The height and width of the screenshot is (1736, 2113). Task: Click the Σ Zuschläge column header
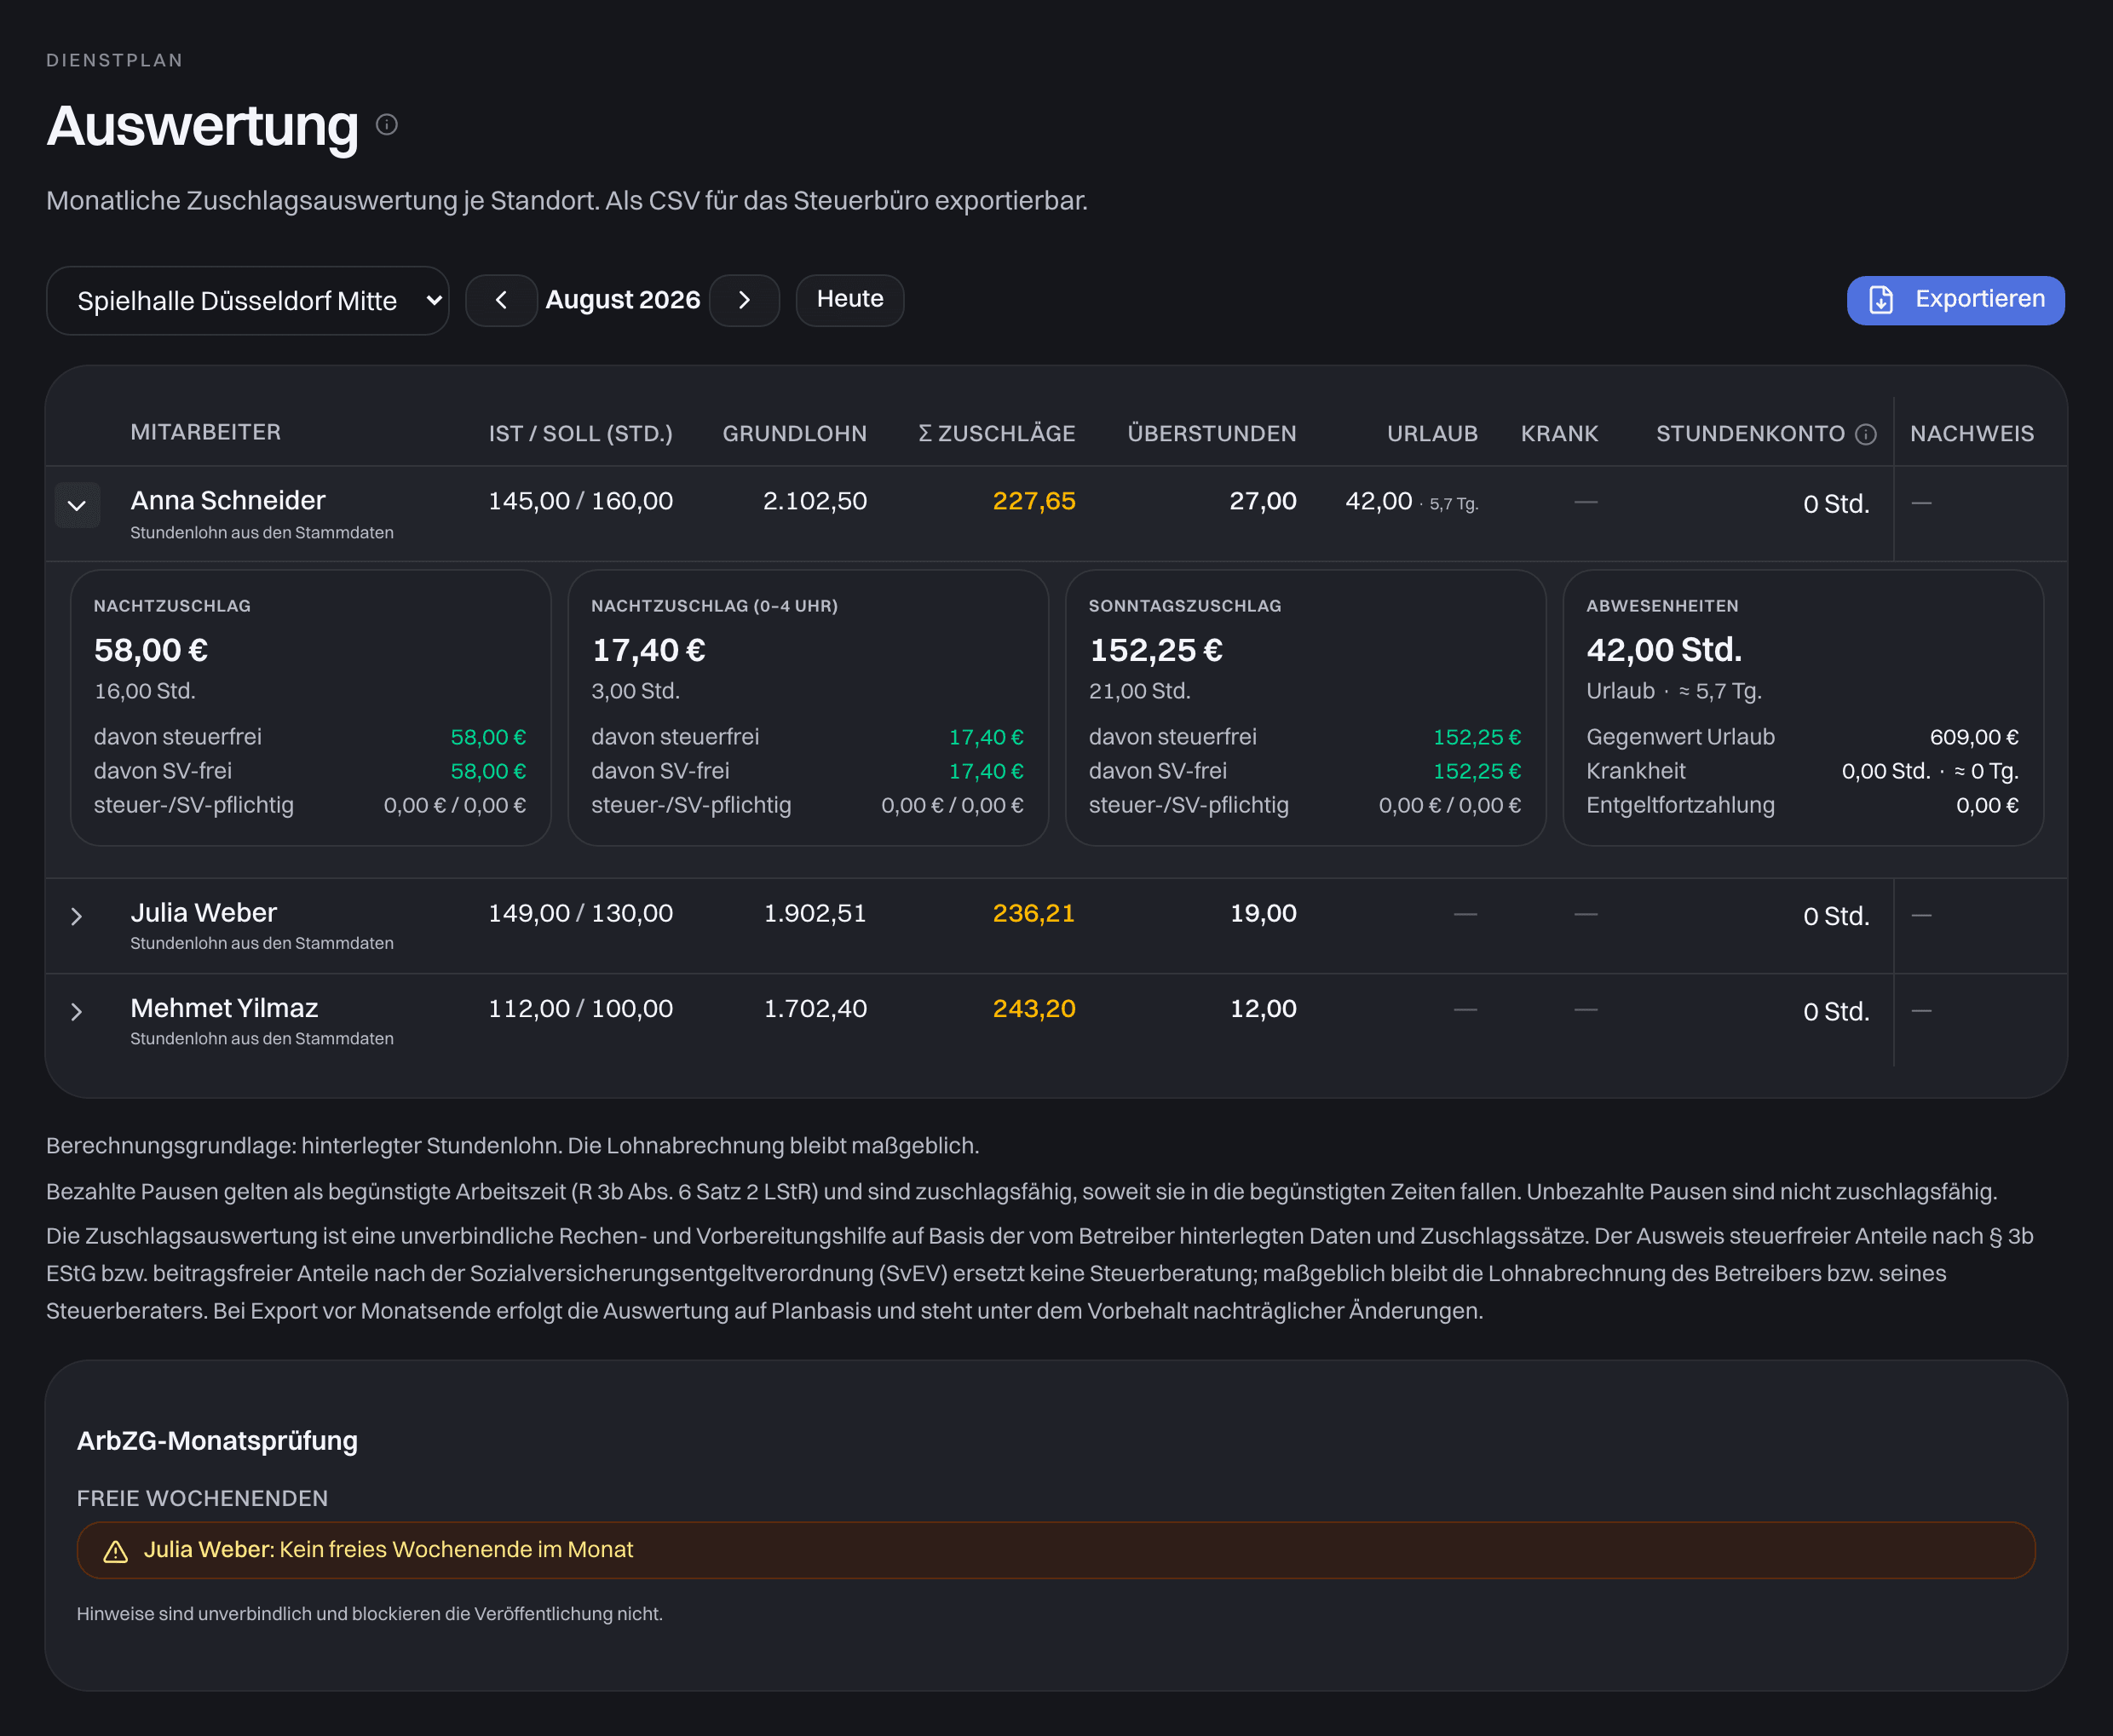996,434
